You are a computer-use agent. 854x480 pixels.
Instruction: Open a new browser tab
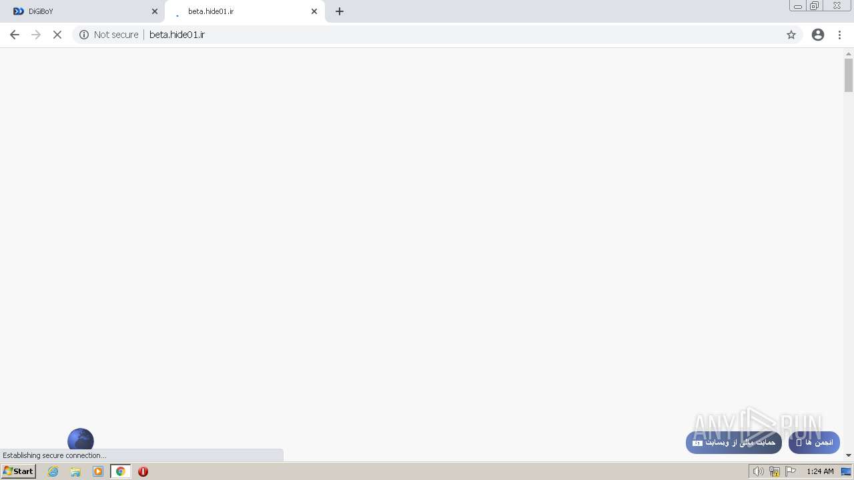pyautogui.click(x=340, y=11)
